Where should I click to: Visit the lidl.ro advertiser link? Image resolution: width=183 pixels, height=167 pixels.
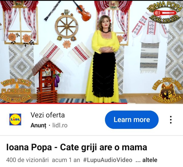coord(60,125)
